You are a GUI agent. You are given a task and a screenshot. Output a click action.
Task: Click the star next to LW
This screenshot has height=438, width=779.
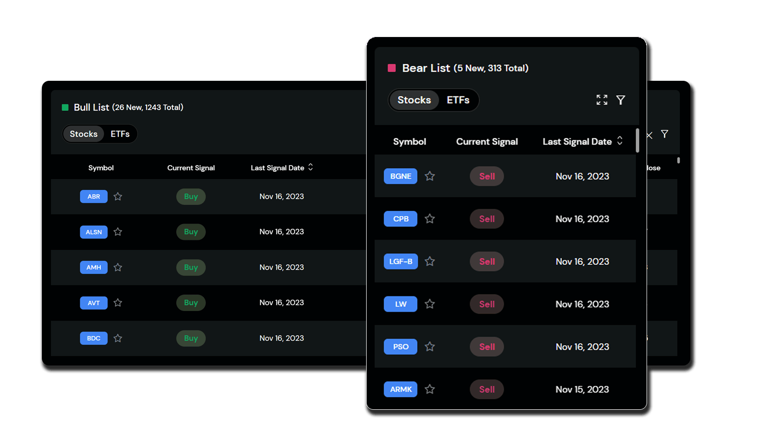tap(429, 304)
